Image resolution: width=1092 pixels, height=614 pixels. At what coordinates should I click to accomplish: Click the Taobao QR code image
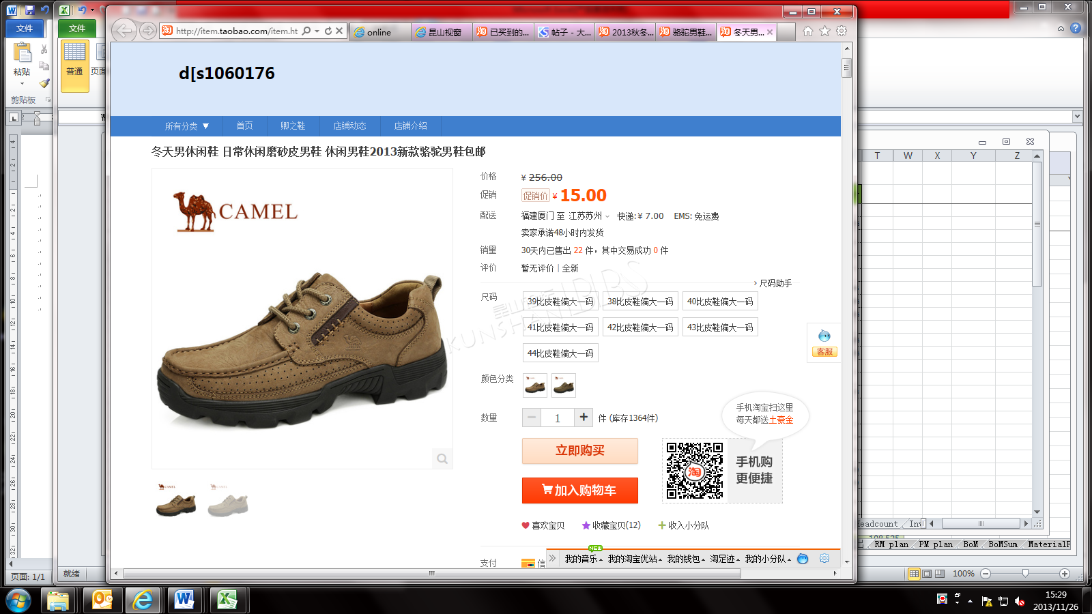(695, 471)
